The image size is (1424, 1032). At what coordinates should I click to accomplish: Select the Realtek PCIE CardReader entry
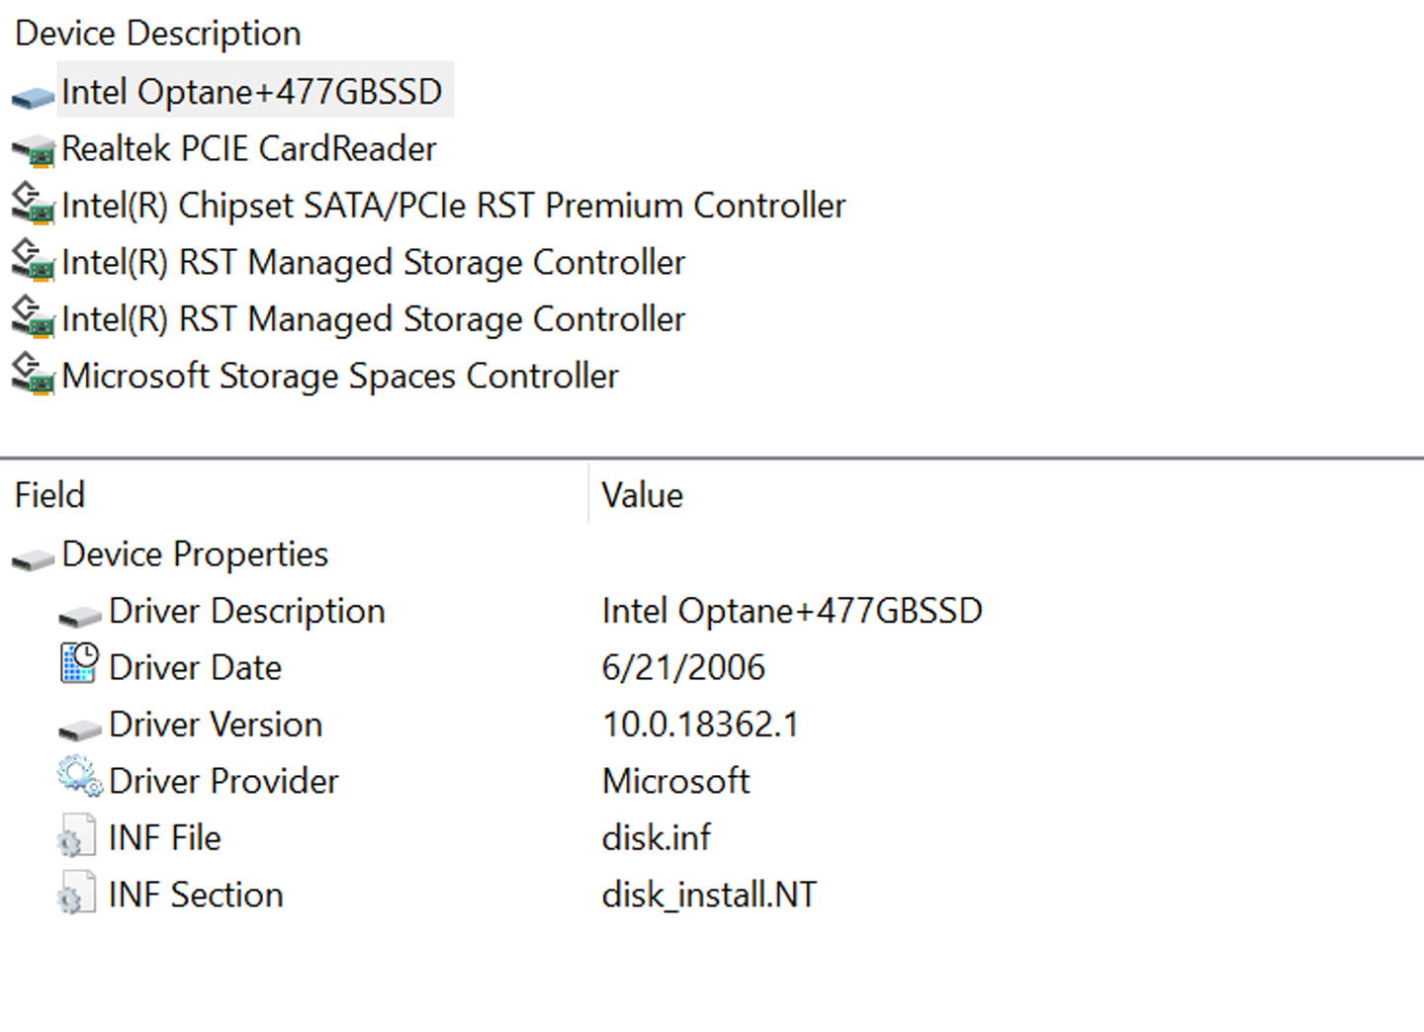pyautogui.click(x=248, y=149)
